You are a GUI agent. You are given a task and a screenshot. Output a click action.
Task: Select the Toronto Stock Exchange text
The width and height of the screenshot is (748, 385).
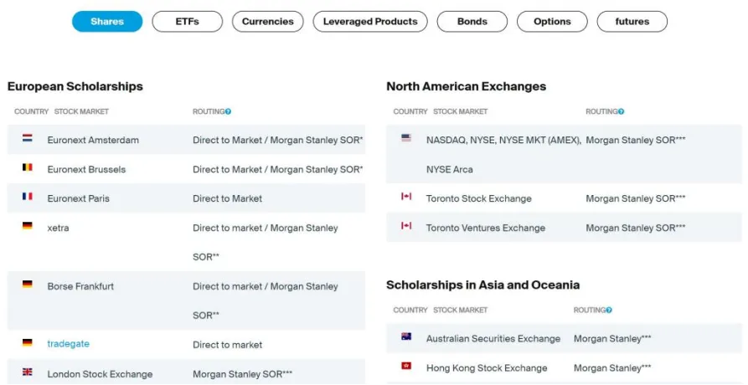click(x=479, y=198)
